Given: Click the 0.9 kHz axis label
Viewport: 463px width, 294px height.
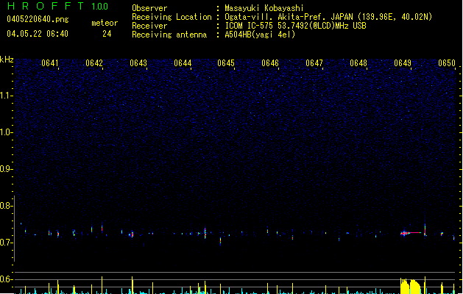Looking at the screenshot, I should click(6, 169).
